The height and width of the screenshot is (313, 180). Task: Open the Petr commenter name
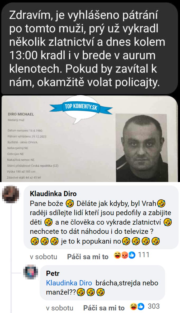coord(53,273)
